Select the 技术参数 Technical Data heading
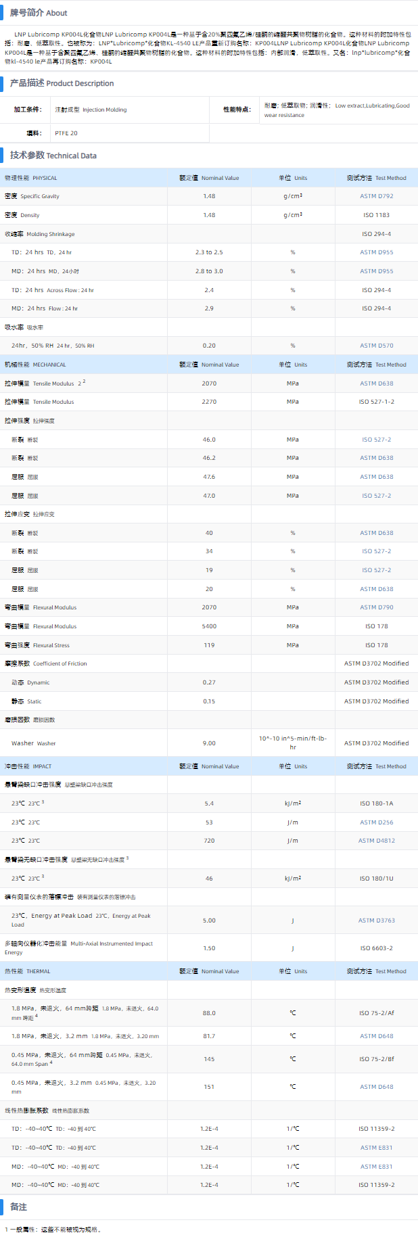The height and width of the screenshot is (1237, 418). pos(53,156)
